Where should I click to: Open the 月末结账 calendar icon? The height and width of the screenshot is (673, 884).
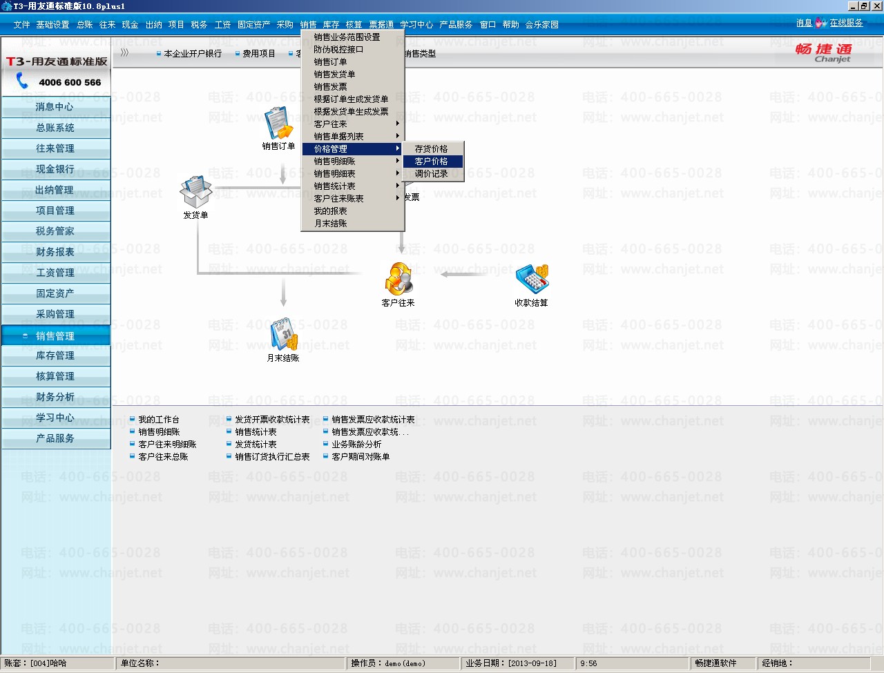283,334
